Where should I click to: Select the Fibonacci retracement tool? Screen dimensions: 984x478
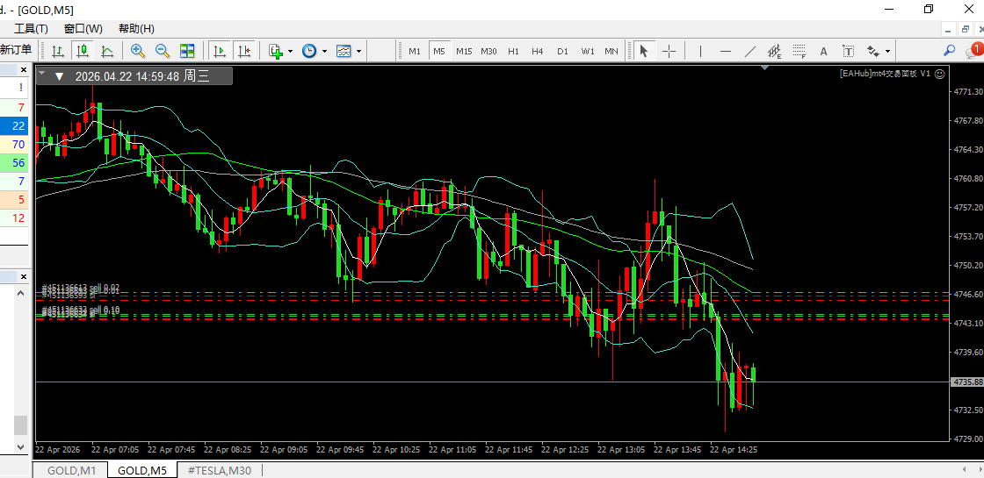click(x=799, y=52)
